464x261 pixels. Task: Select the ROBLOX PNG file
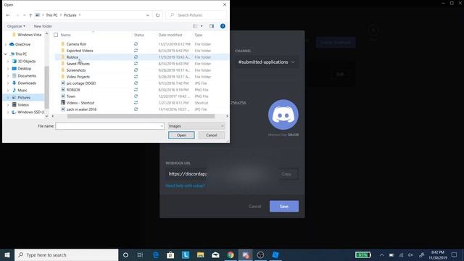tap(73, 90)
